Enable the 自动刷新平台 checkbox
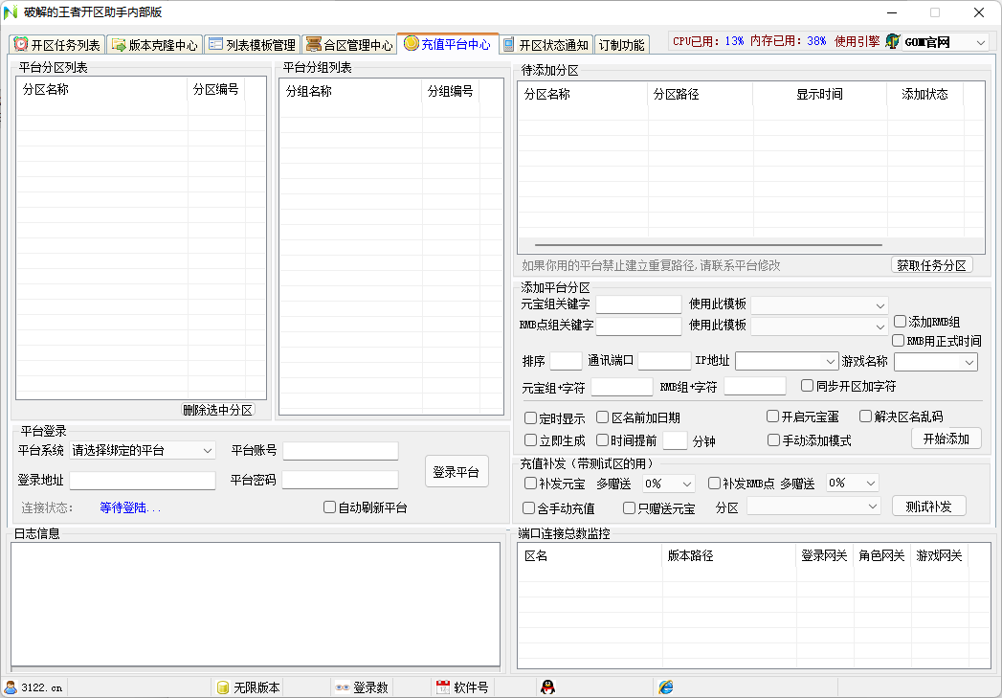 330,507
